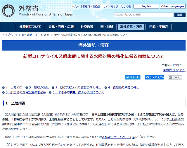
Task: Open 申請・手続き navigation tab
Action: [x=159, y=27]
